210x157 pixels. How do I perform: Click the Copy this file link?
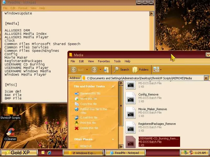pyautogui.click(x=88, y=104)
